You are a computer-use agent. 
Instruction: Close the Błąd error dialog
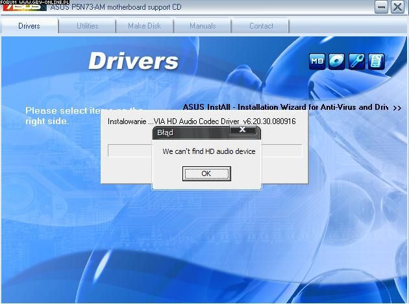coord(243,130)
